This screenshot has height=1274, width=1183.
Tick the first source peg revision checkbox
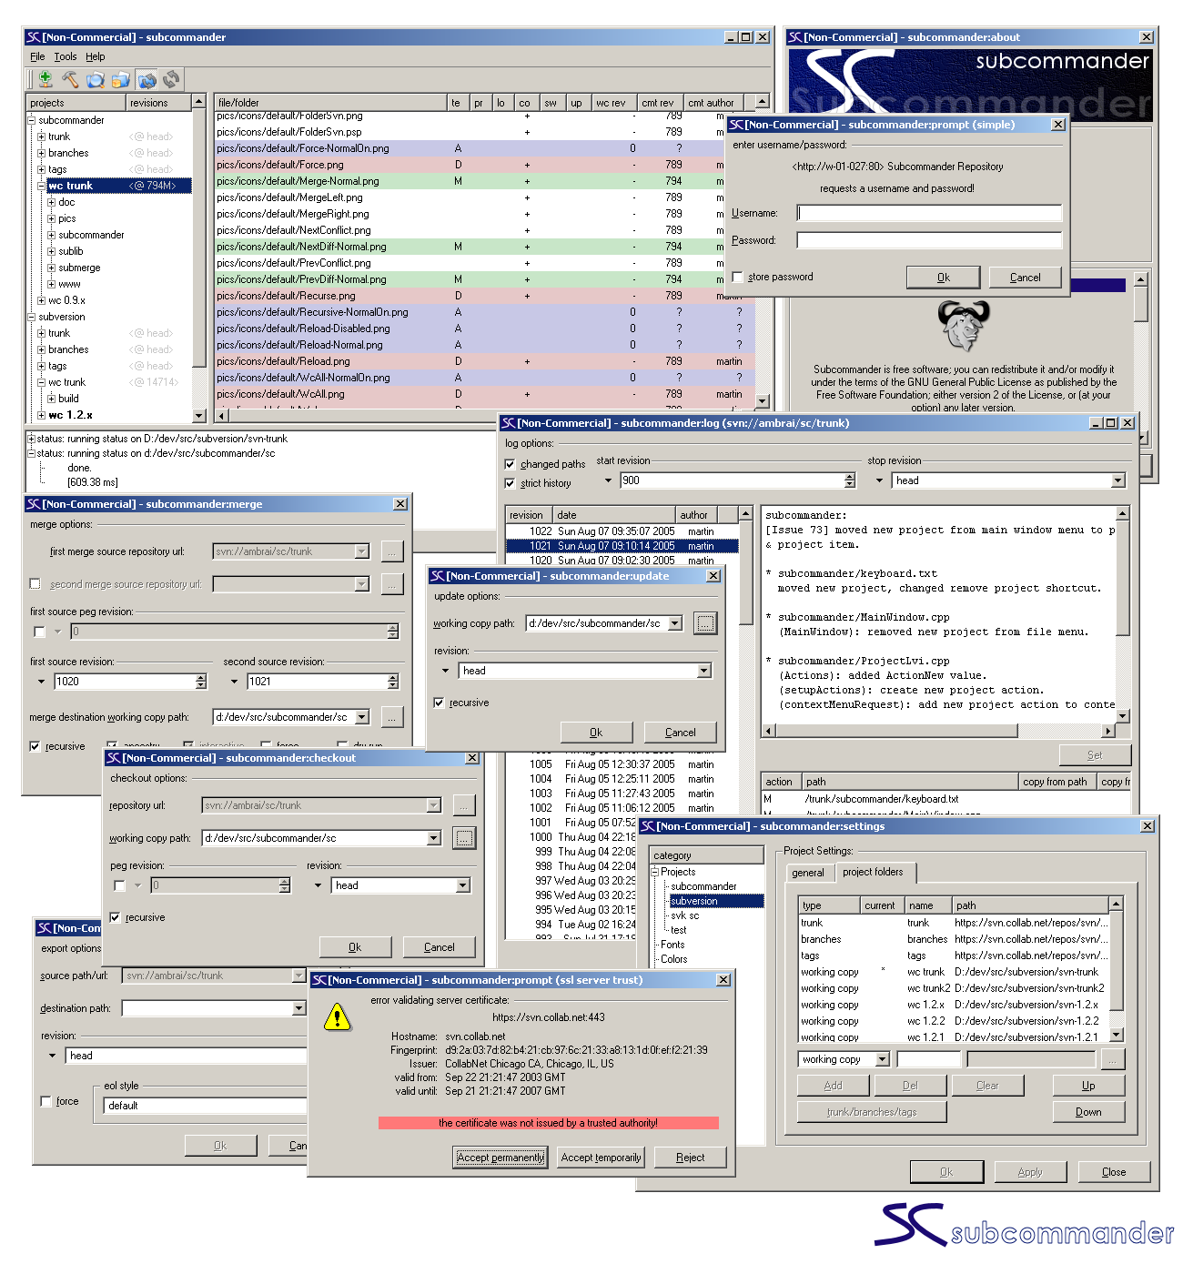point(39,632)
